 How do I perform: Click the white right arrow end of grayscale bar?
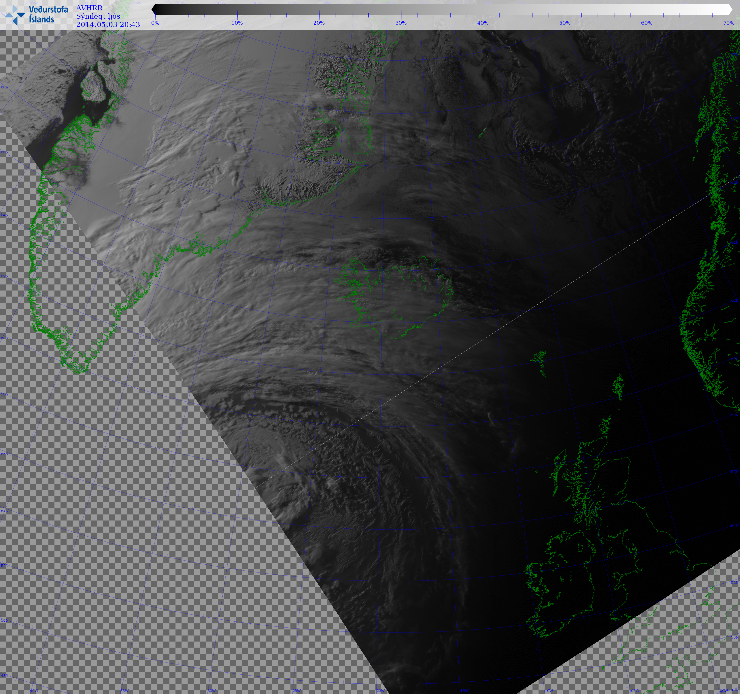(730, 10)
